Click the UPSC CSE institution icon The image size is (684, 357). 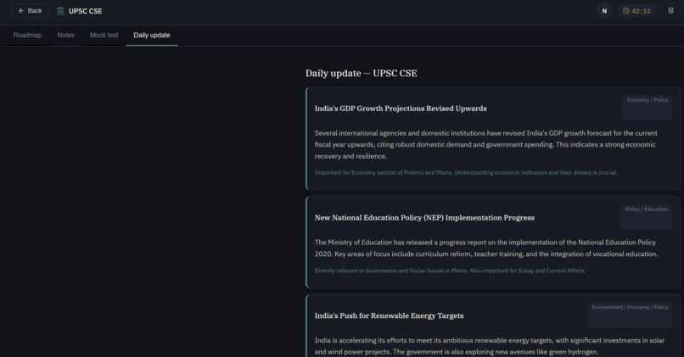[60, 11]
